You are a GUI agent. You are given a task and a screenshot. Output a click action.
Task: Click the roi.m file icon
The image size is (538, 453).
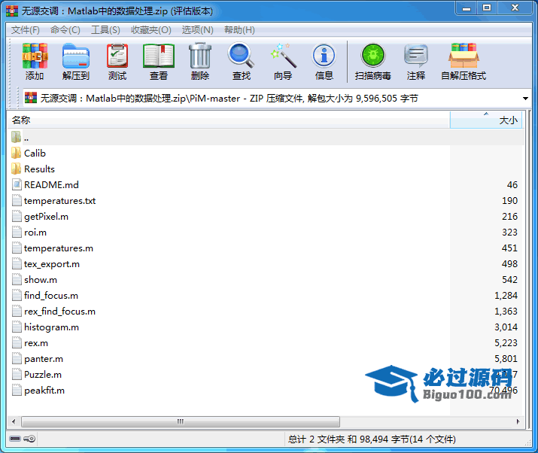pos(17,232)
